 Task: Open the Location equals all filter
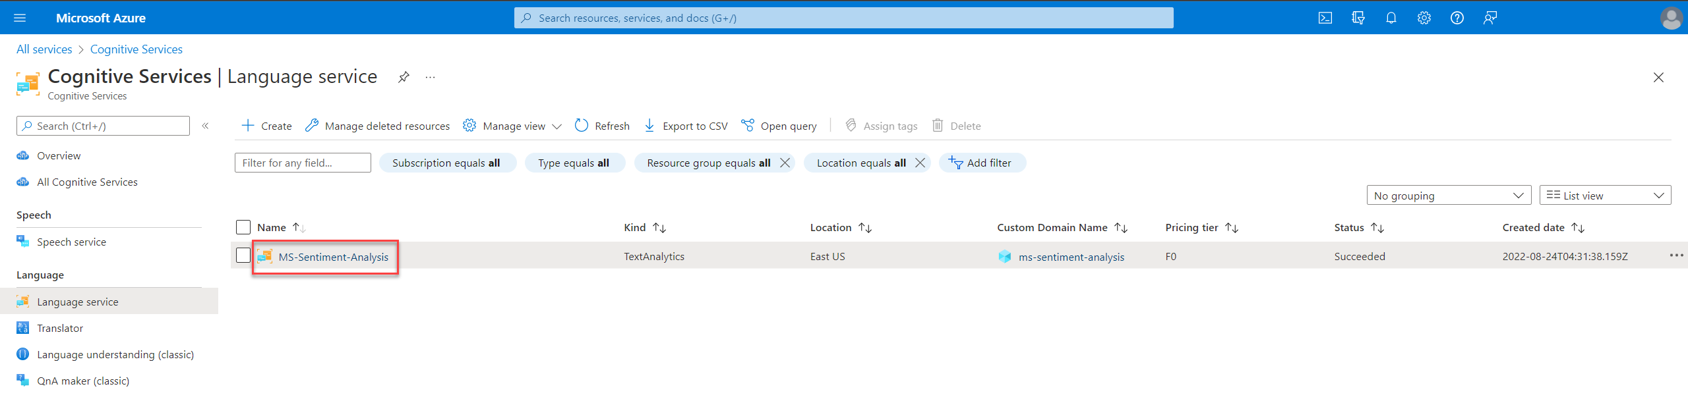[861, 163]
